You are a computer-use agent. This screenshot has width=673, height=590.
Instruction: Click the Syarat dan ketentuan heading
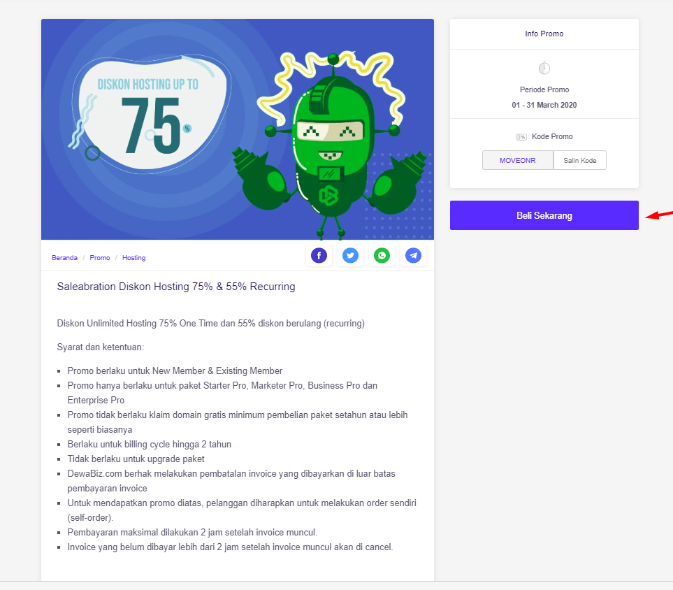[x=101, y=347]
